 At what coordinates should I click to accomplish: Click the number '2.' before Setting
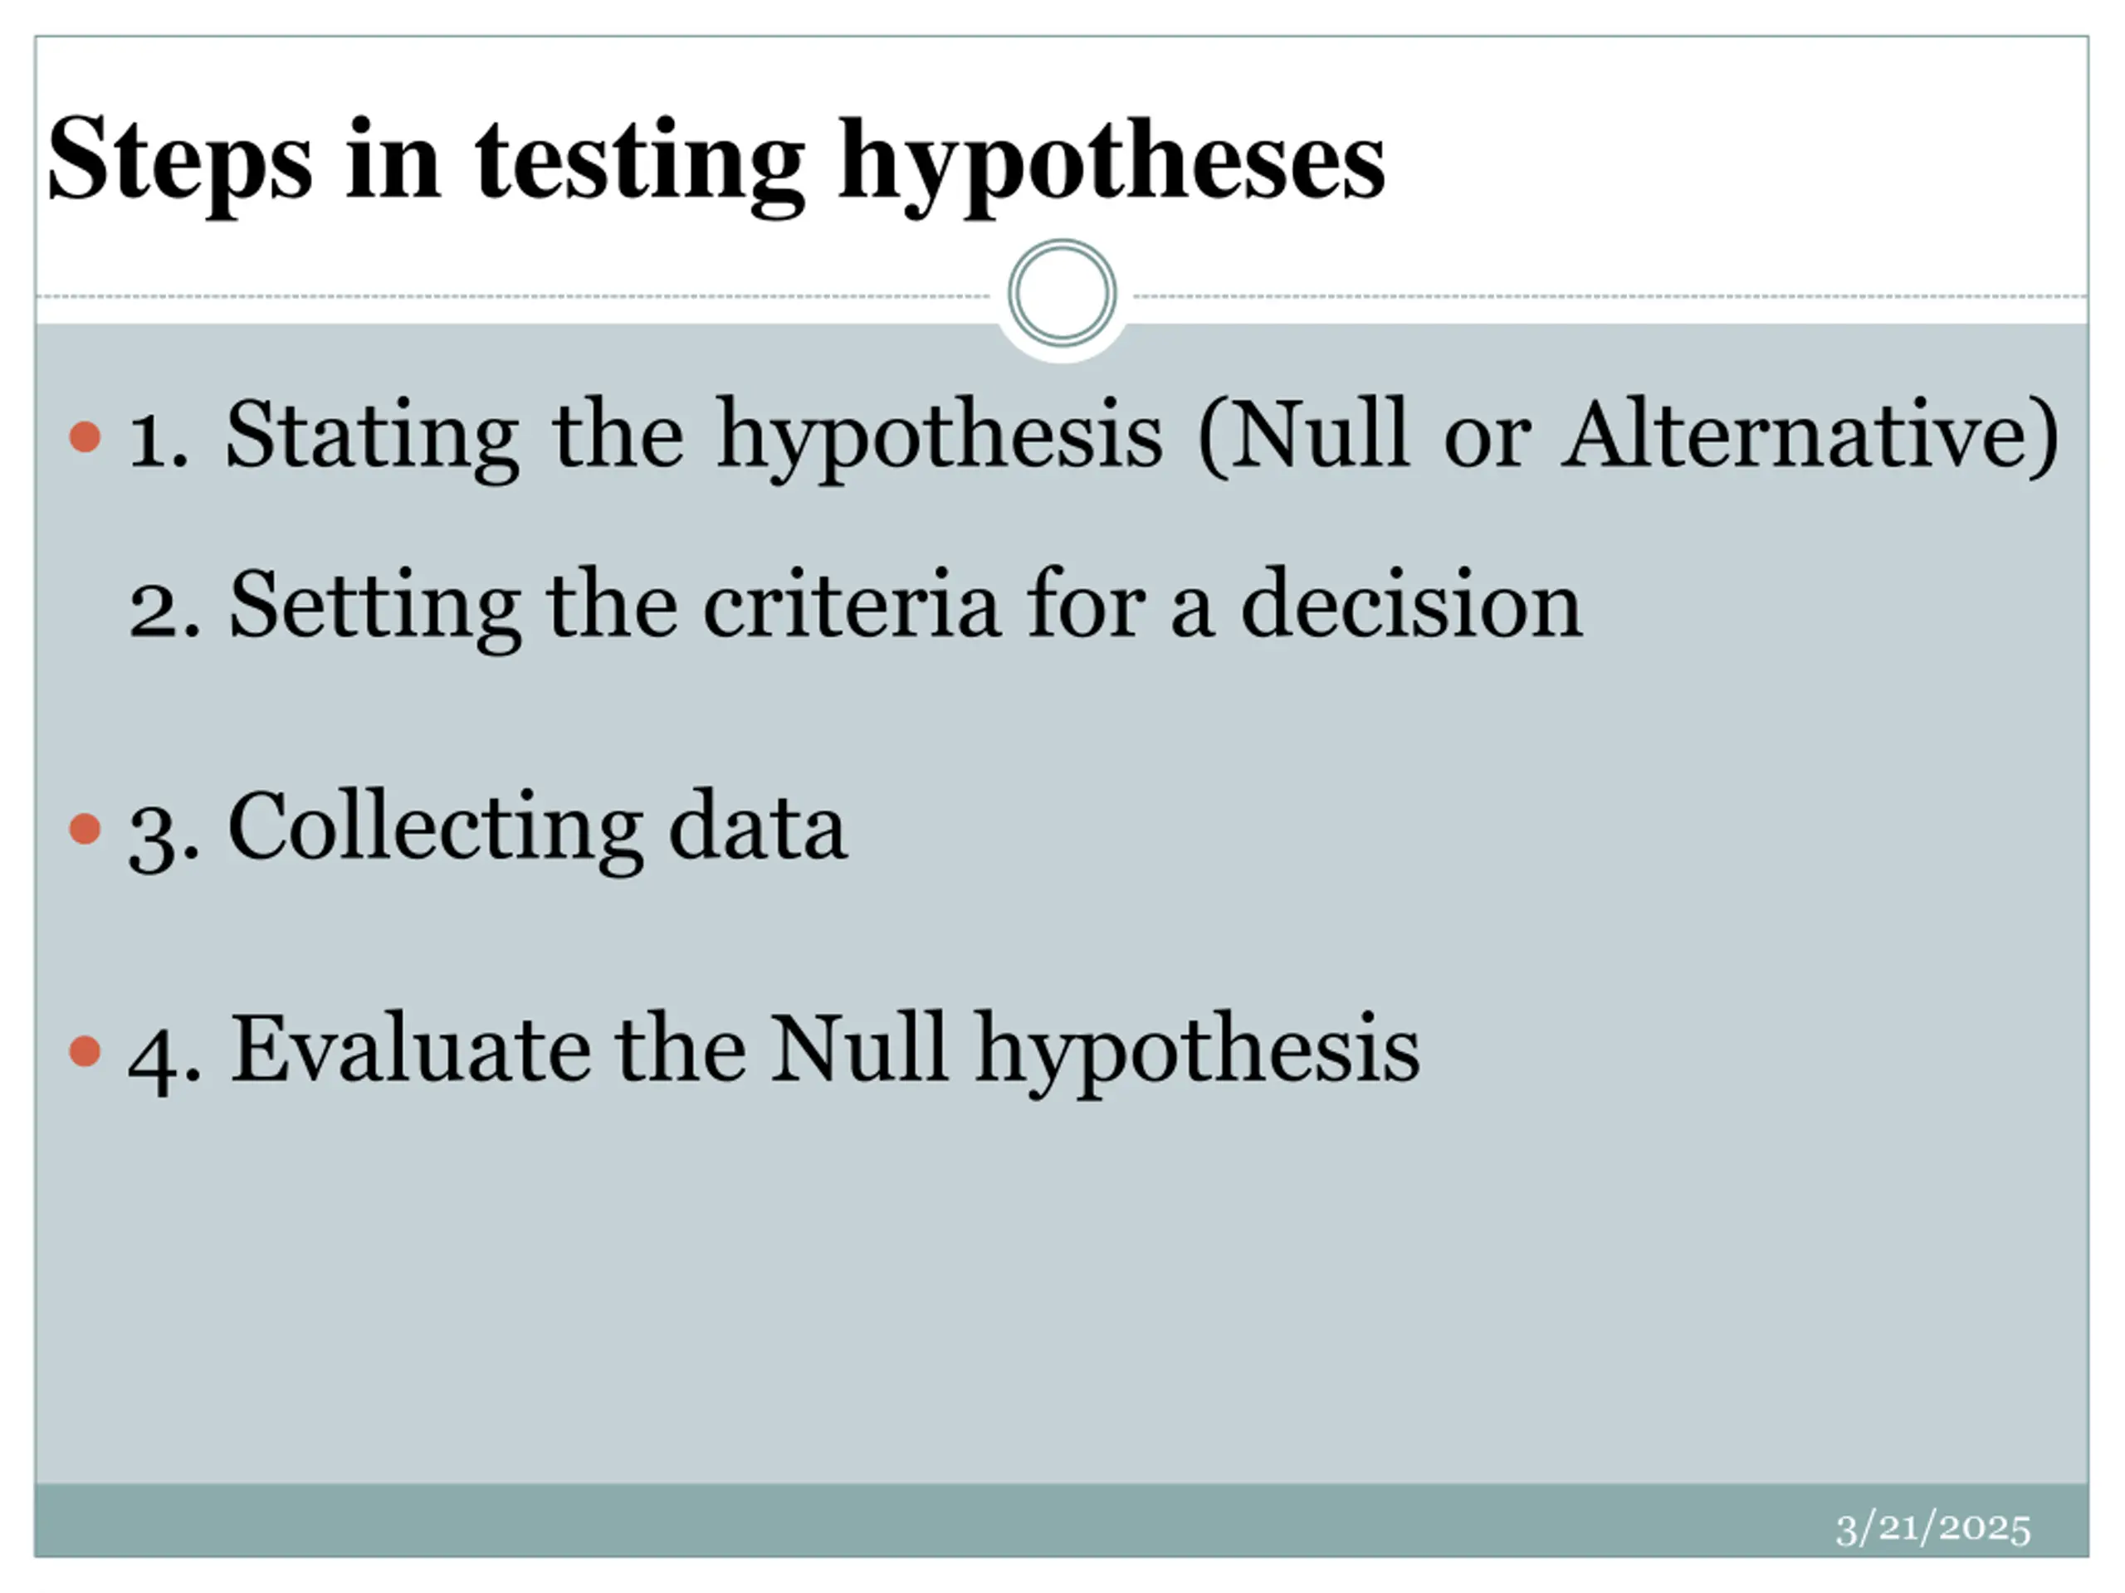point(164,609)
